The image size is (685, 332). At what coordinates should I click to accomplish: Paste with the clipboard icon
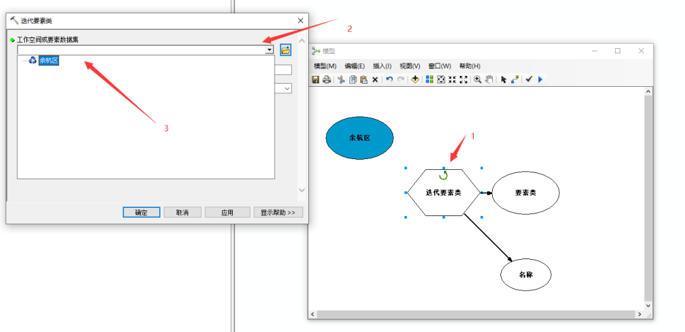tap(364, 79)
